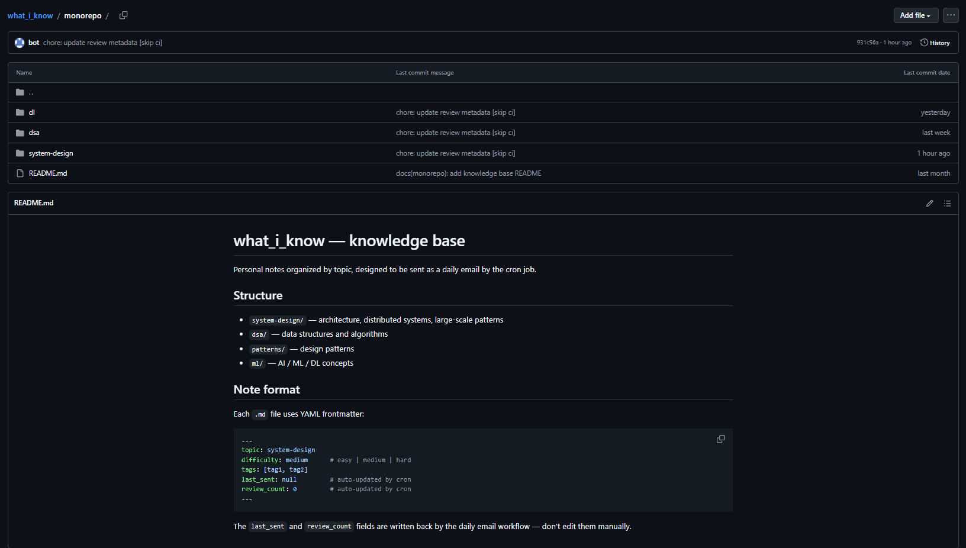Copy the YAML frontmatter code block
966x548 pixels.
click(720, 439)
